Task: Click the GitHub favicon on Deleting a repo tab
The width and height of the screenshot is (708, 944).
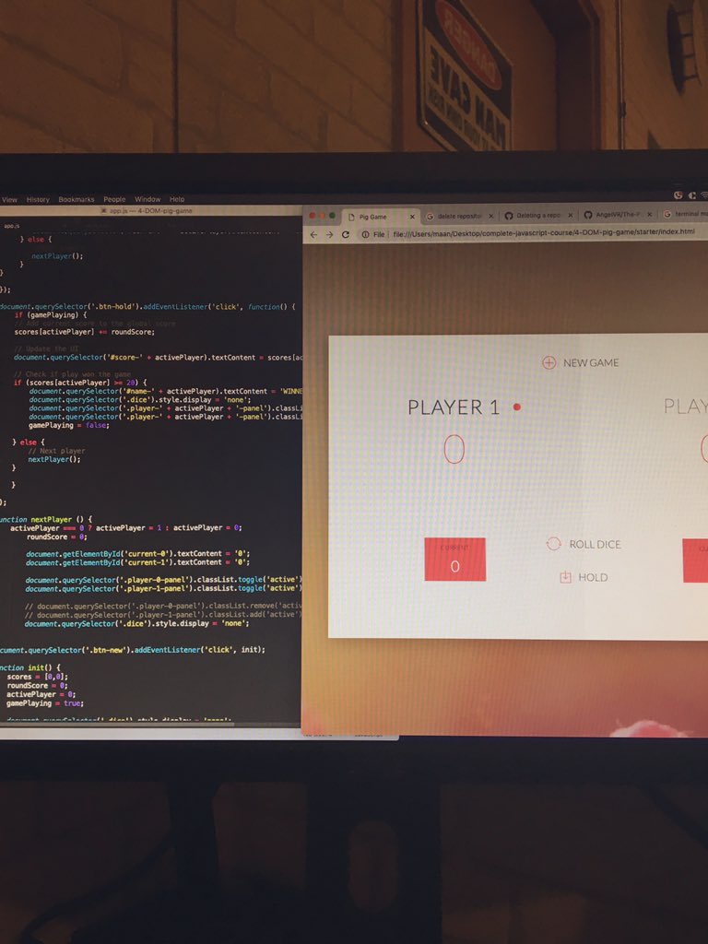Action: (509, 216)
